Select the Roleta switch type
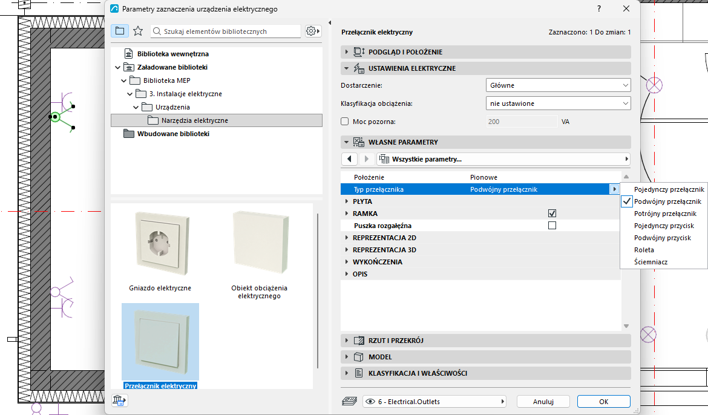The width and height of the screenshot is (708, 415). click(644, 250)
